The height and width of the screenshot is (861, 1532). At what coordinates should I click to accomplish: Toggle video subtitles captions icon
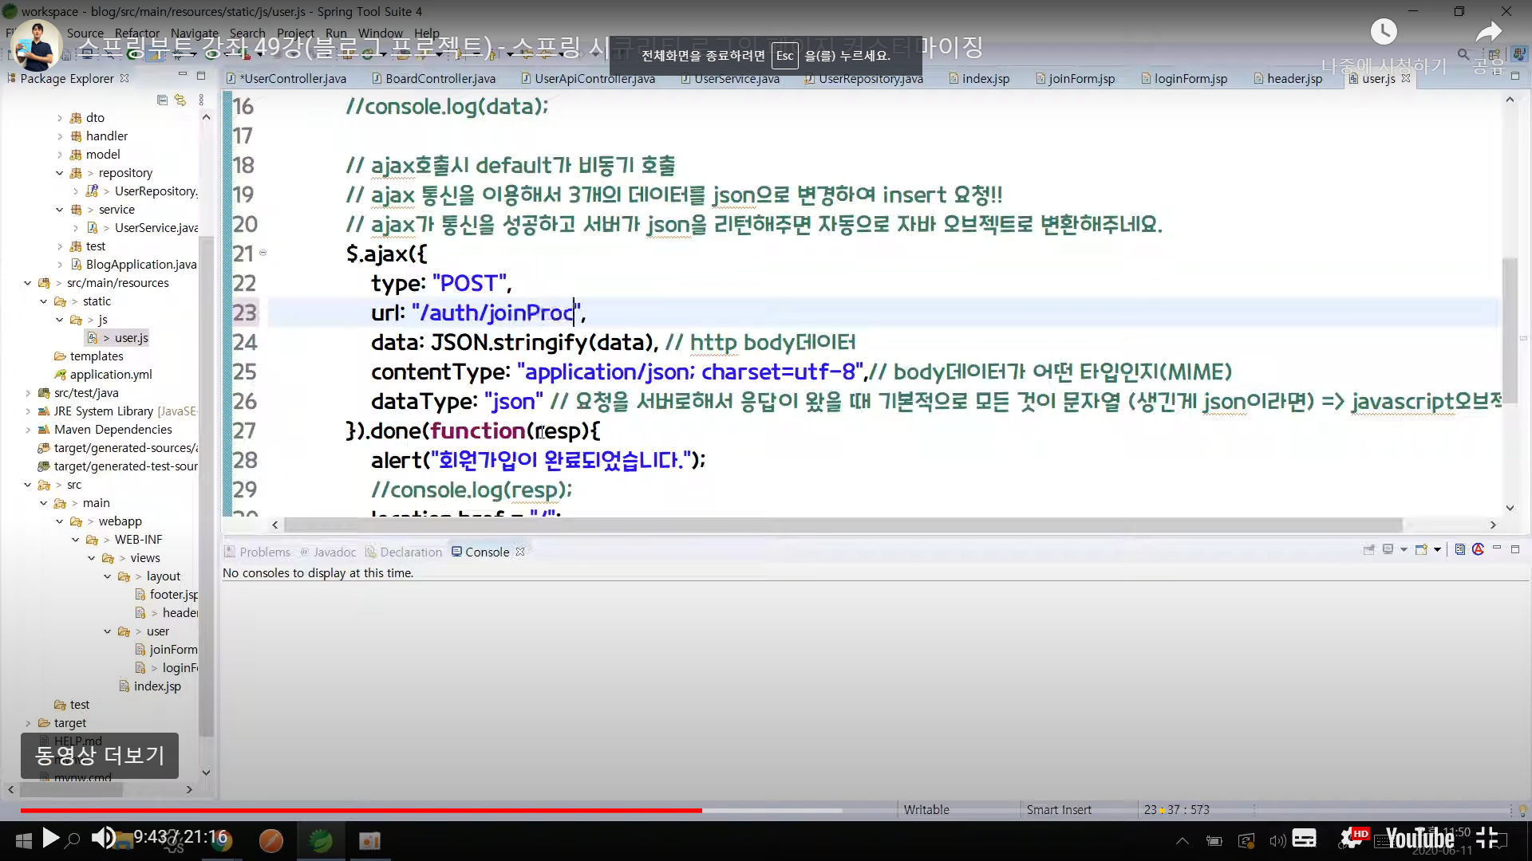1304,838
